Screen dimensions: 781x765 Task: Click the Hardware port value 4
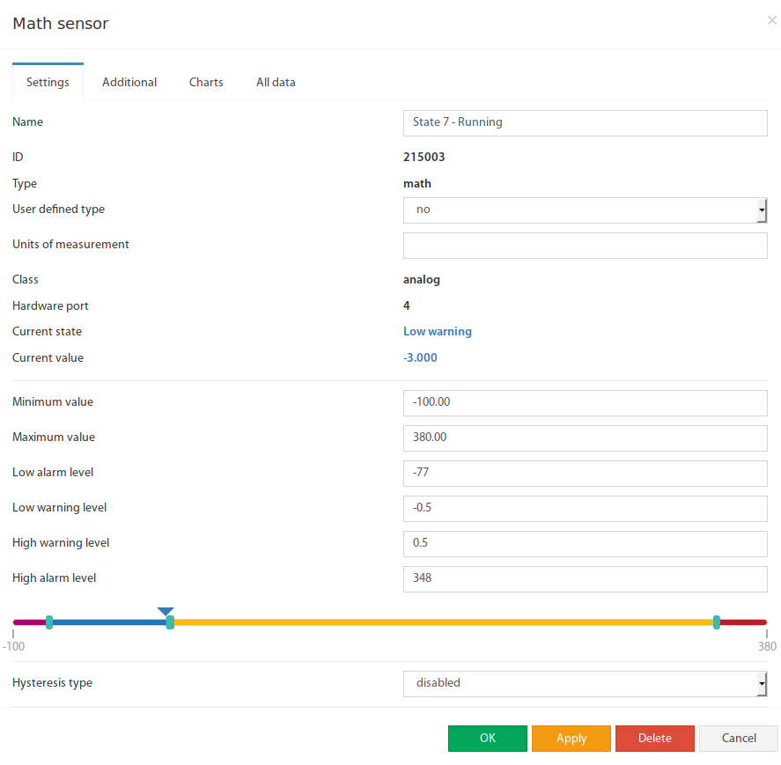tap(407, 305)
